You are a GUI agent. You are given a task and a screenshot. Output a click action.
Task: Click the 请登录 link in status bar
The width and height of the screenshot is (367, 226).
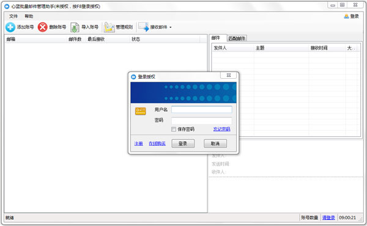click(328, 217)
